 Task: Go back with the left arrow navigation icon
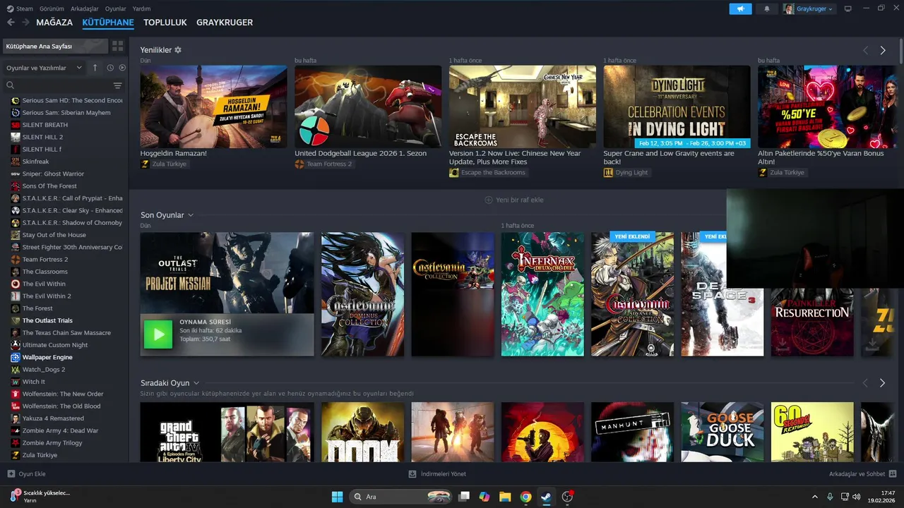tap(11, 23)
